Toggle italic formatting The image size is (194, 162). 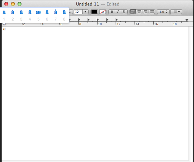pos(118,12)
